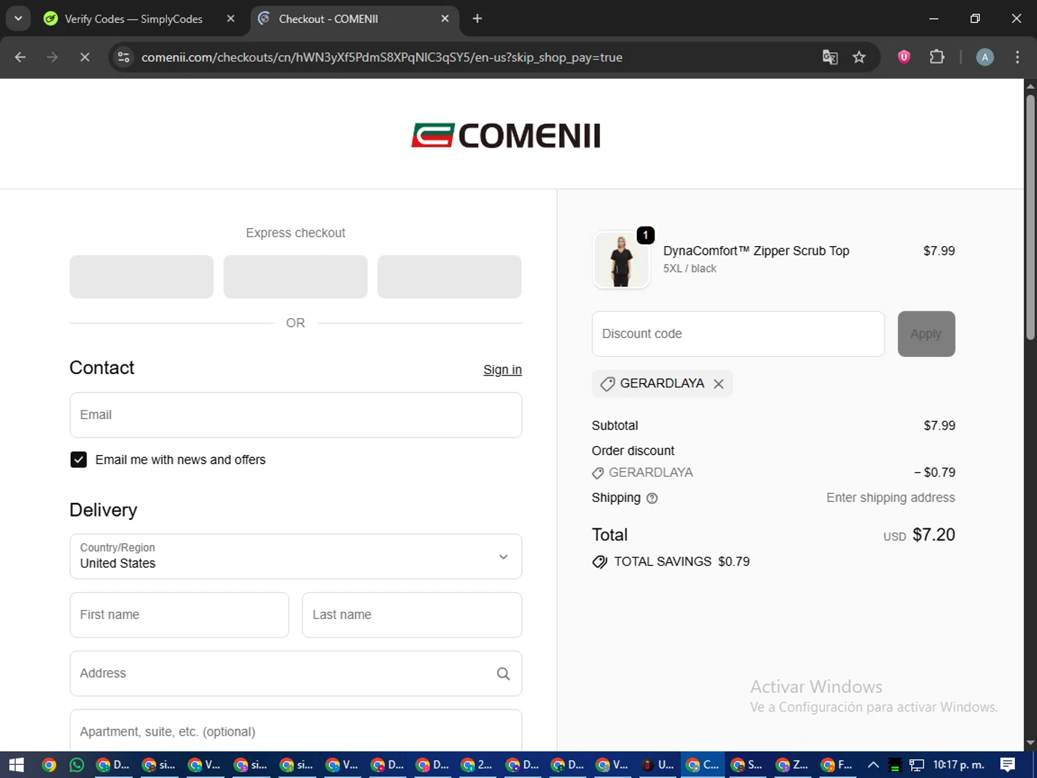This screenshot has height=778, width=1037.
Task: Focus the First name field
Action: (180, 615)
